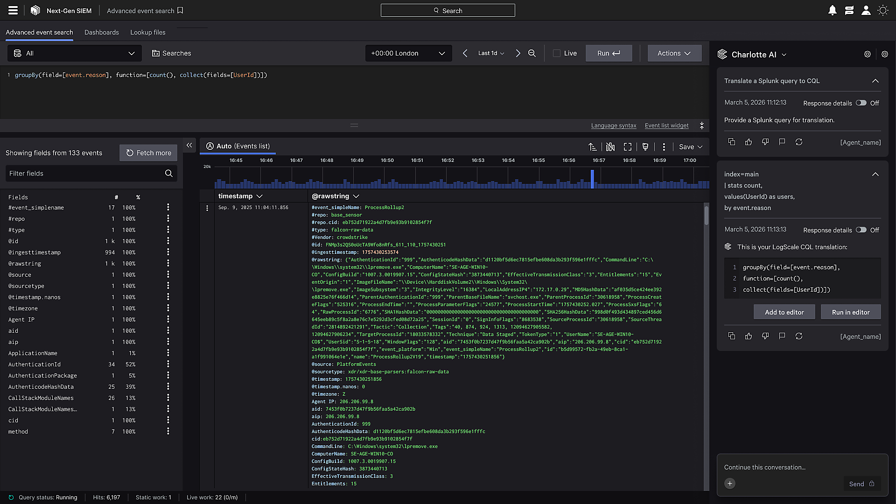Screen dimensions: 896x504
Task: Expand the Actions dropdown
Action: coord(674,53)
